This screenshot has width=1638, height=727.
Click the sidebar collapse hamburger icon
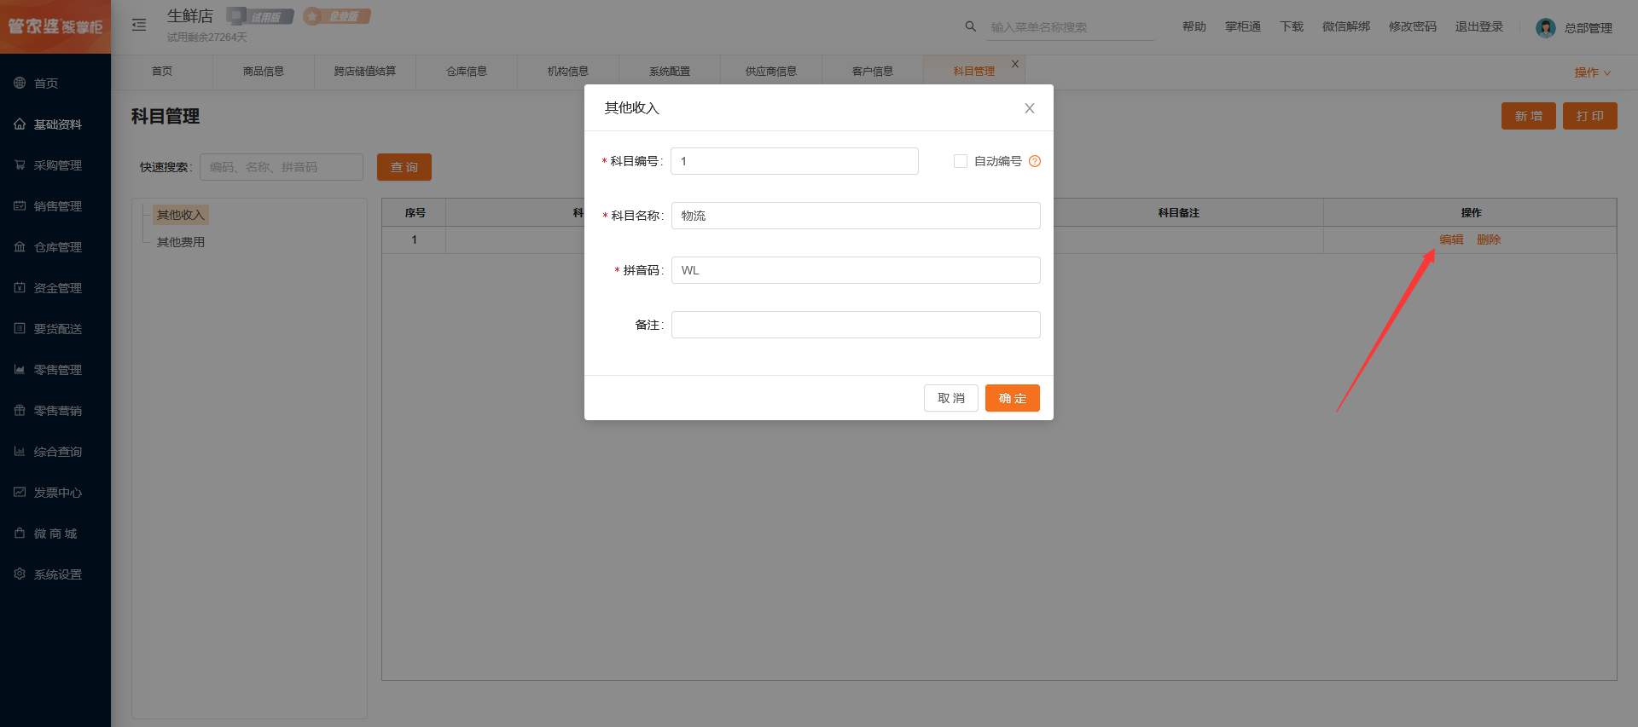point(139,25)
